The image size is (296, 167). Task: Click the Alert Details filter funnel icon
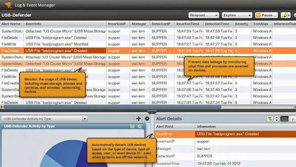point(270,119)
